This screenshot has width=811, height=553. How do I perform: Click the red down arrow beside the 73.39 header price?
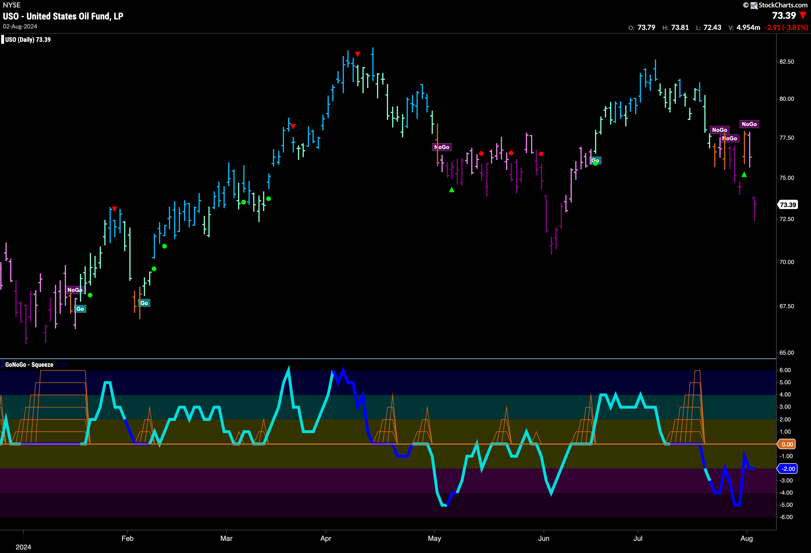[803, 15]
